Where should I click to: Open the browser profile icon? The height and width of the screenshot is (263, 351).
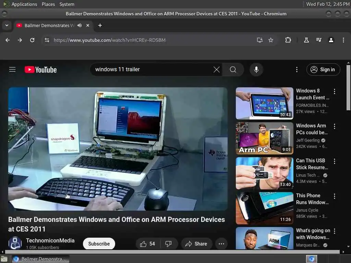331,40
